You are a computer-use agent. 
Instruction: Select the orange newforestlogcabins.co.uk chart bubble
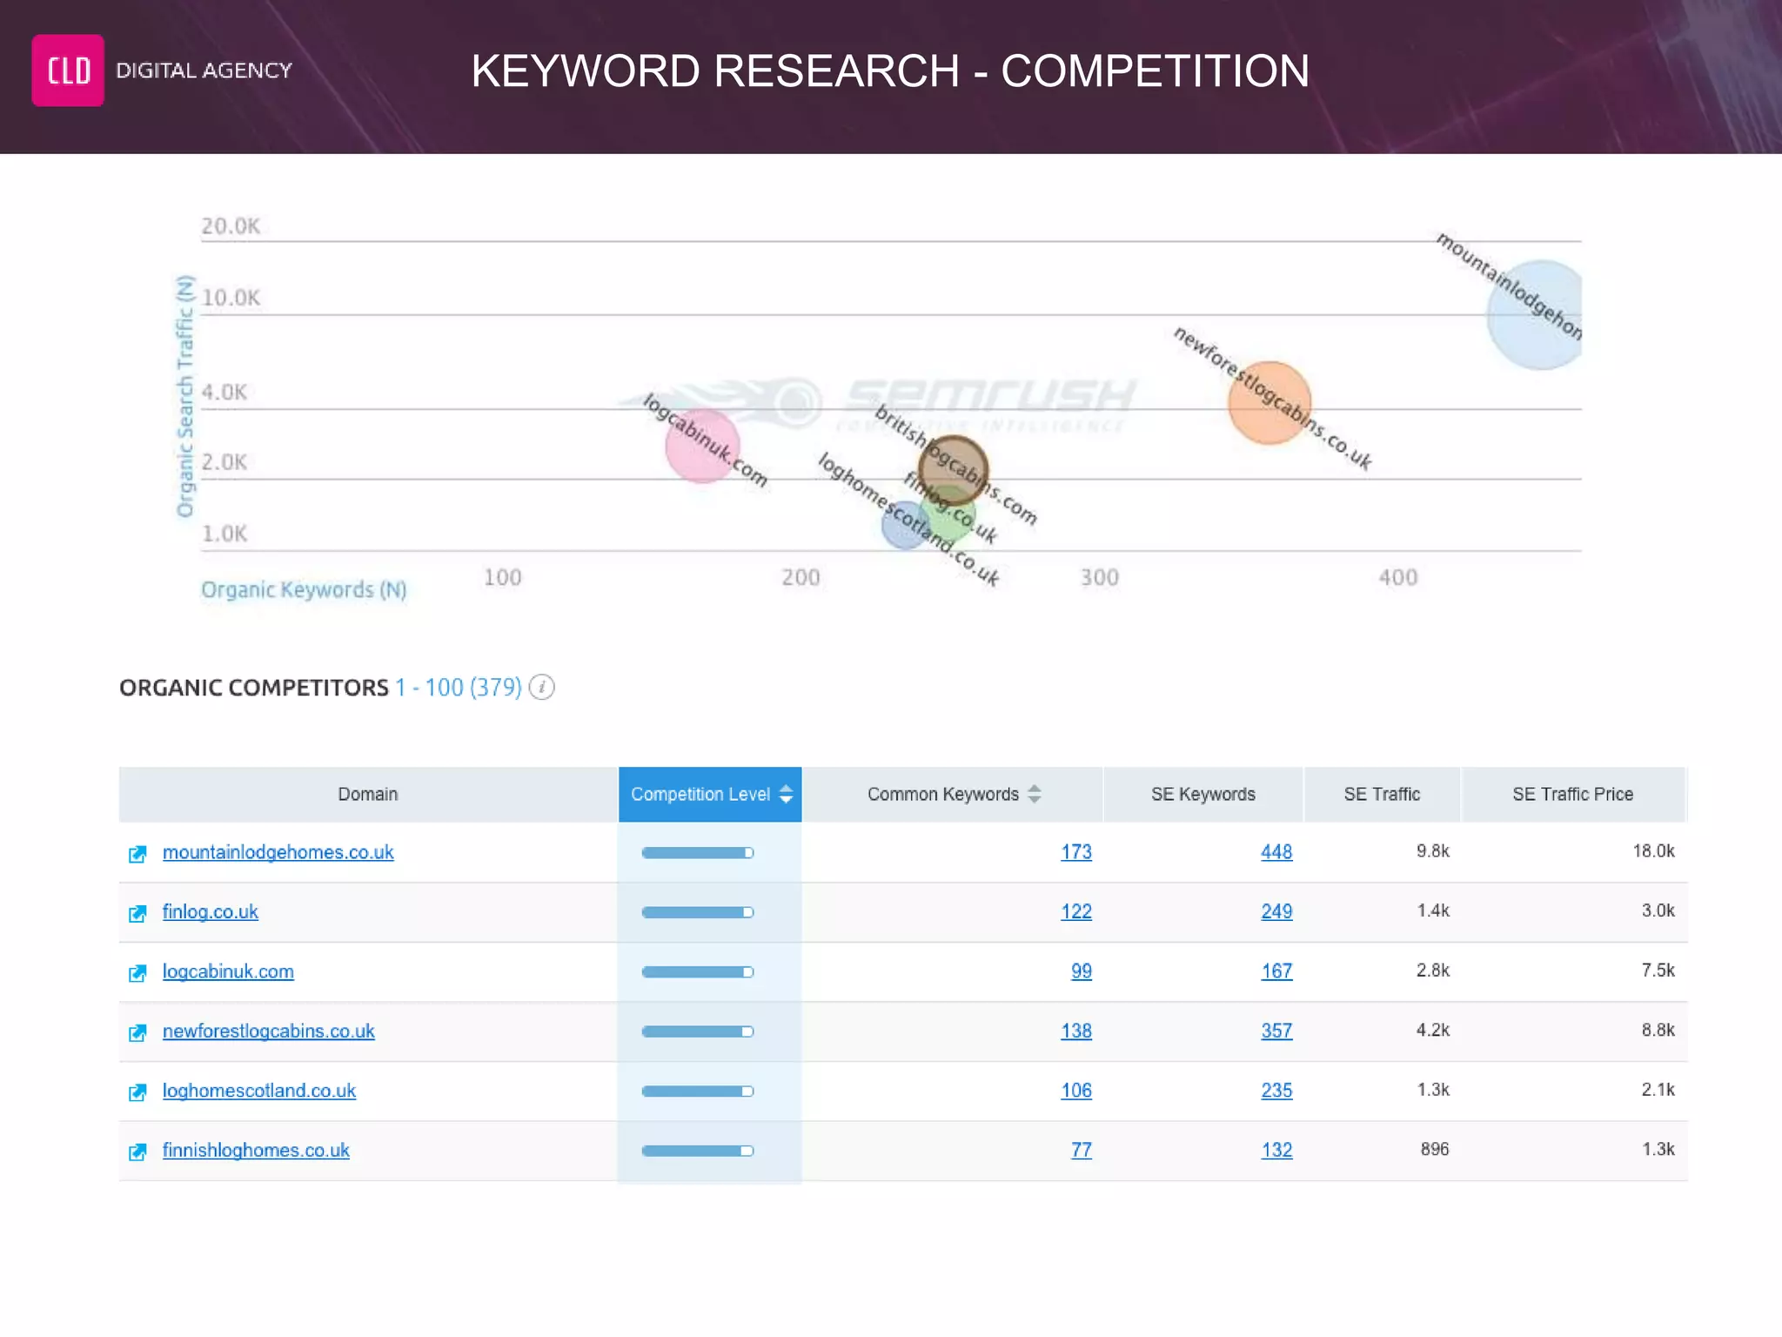pyautogui.click(x=1270, y=403)
